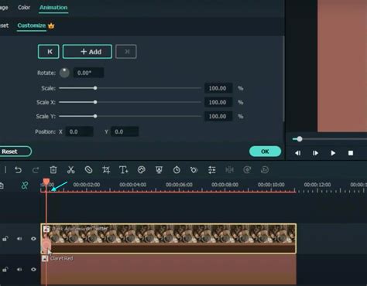Hide the Claret Red track
The width and height of the screenshot is (367, 286).
tap(33, 270)
